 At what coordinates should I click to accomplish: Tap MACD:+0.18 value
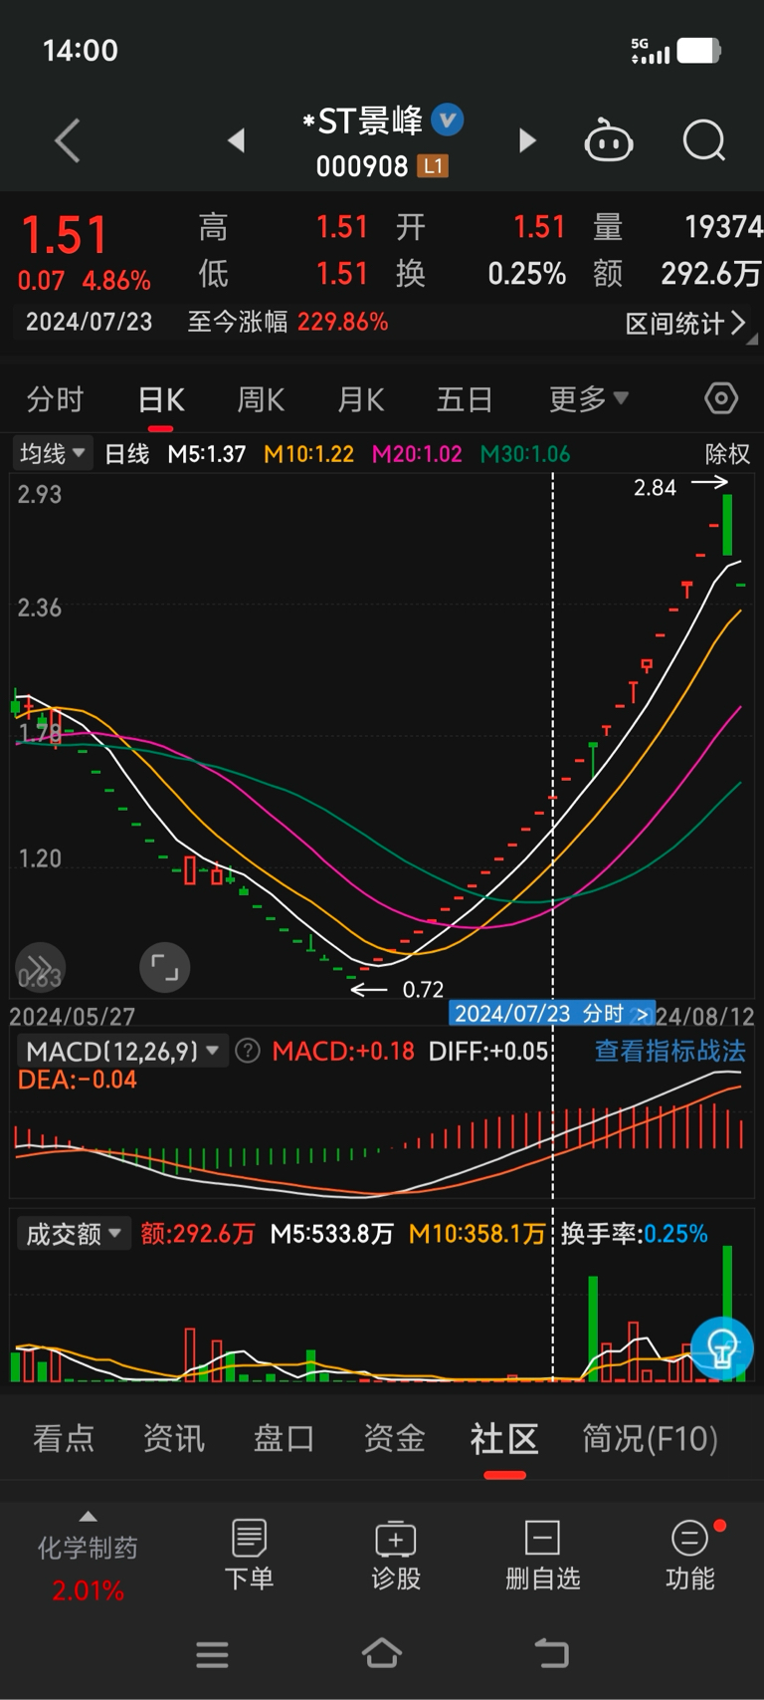[x=343, y=1051]
